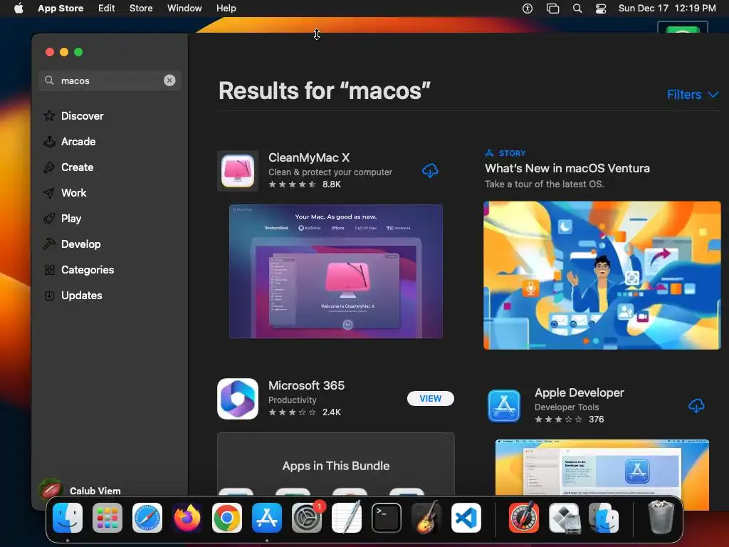Open Finder from the Dock
This screenshot has height=547, width=729.
click(x=68, y=518)
